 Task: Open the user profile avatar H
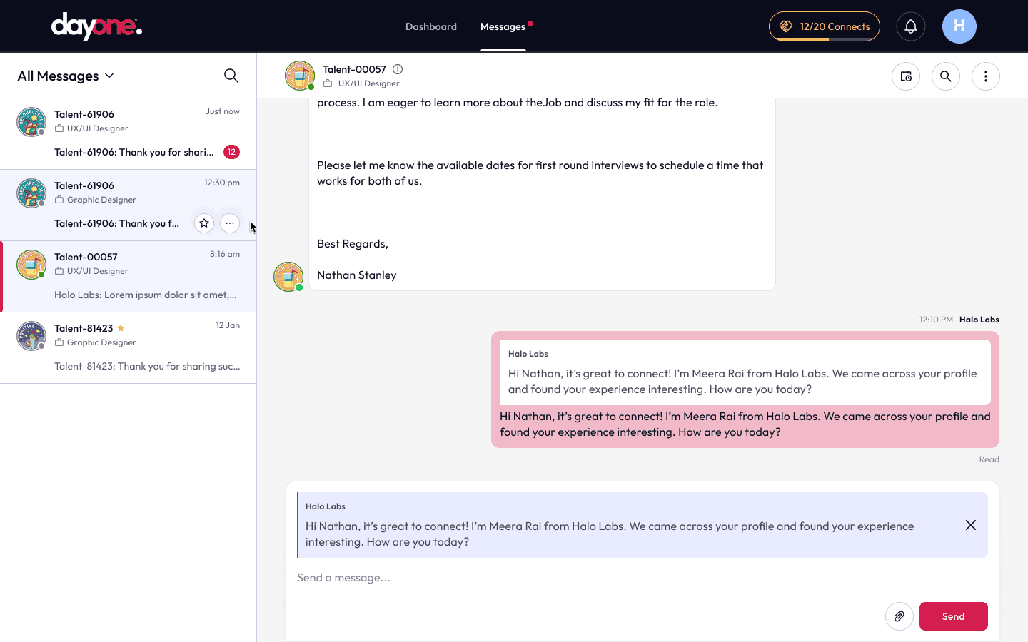(x=959, y=26)
